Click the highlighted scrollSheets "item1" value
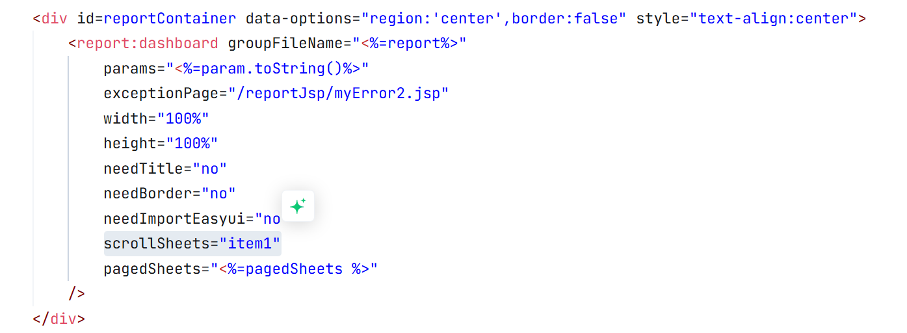The width and height of the screenshot is (907, 333). coord(250,244)
